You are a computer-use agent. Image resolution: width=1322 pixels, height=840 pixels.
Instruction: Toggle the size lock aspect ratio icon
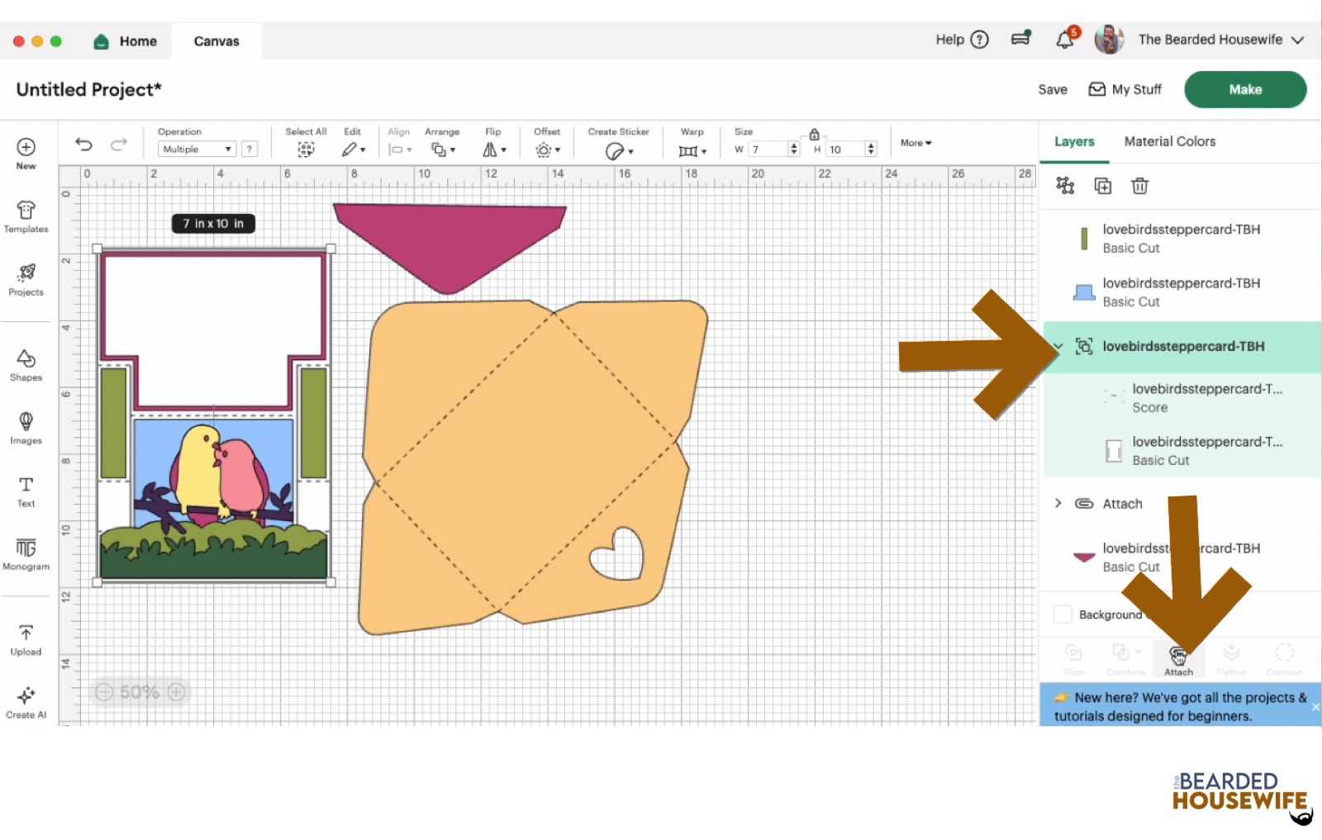814,134
